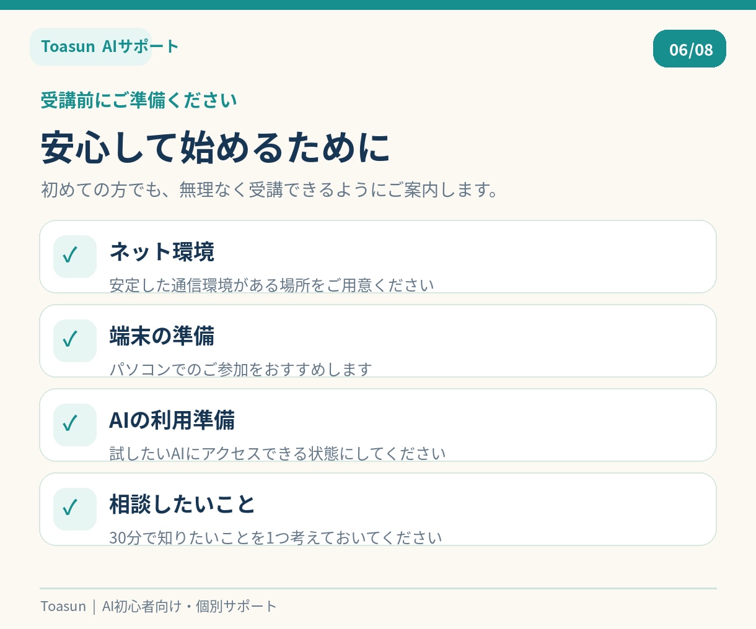Click the checkmark icon beside ネット環境
The height and width of the screenshot is (629, 756).
75,256
